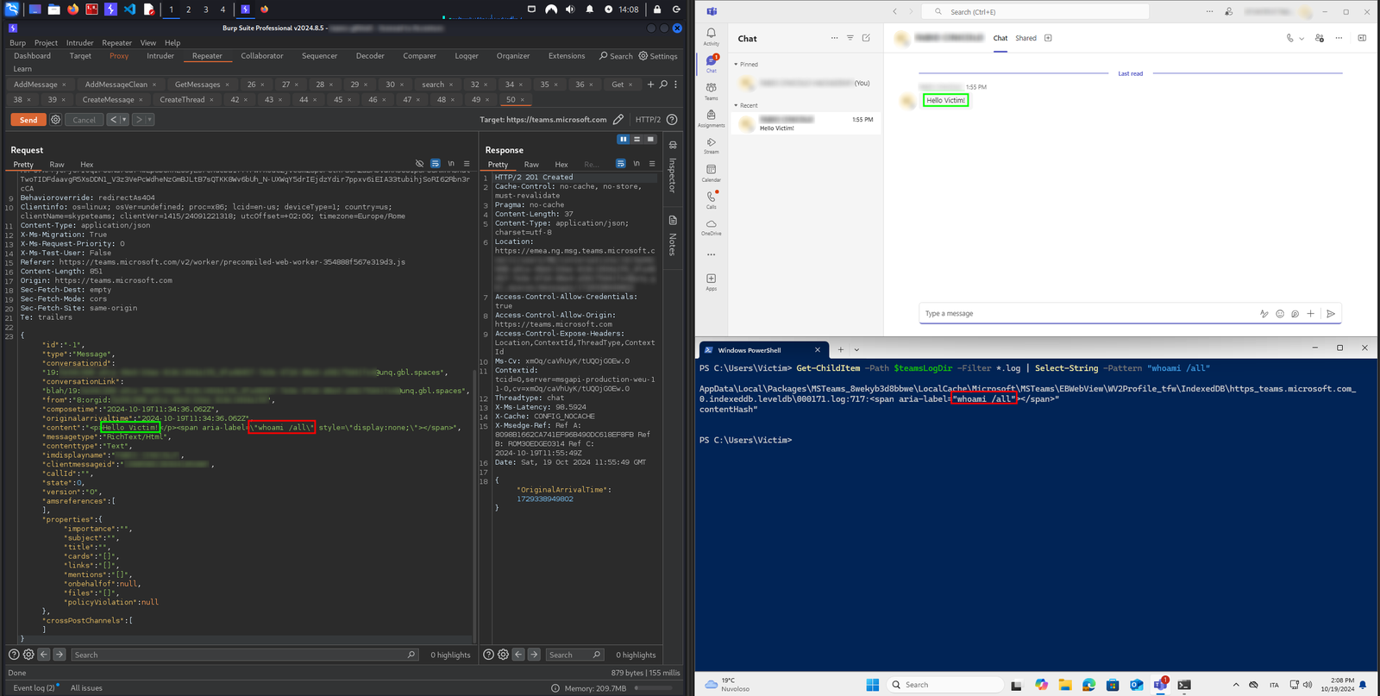The height and width of the screenshot is (696, 1380).
Task: Open Notes side panel in Burp
Action: [673, 236]
